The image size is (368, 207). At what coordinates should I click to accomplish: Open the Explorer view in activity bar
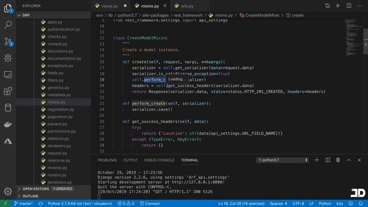(x=8, y=8)
